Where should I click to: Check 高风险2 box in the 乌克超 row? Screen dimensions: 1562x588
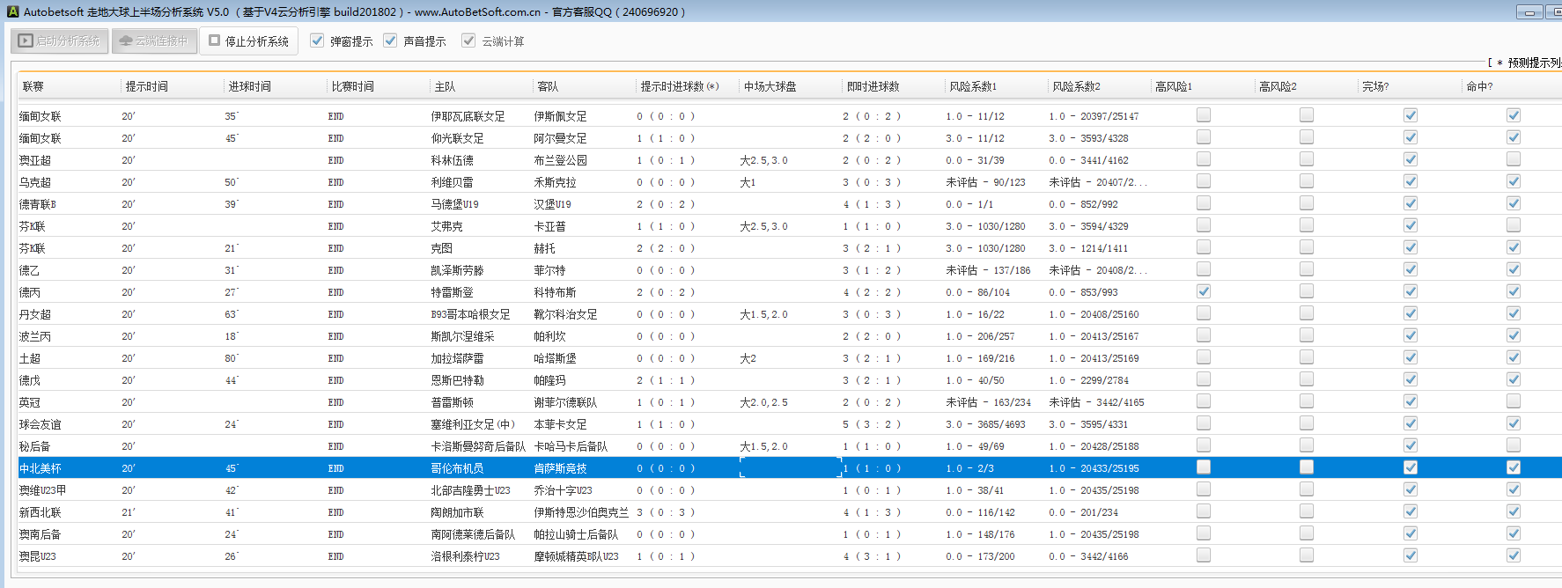1307,181
